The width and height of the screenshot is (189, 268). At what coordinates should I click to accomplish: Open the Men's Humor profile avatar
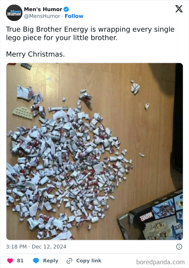14,13
